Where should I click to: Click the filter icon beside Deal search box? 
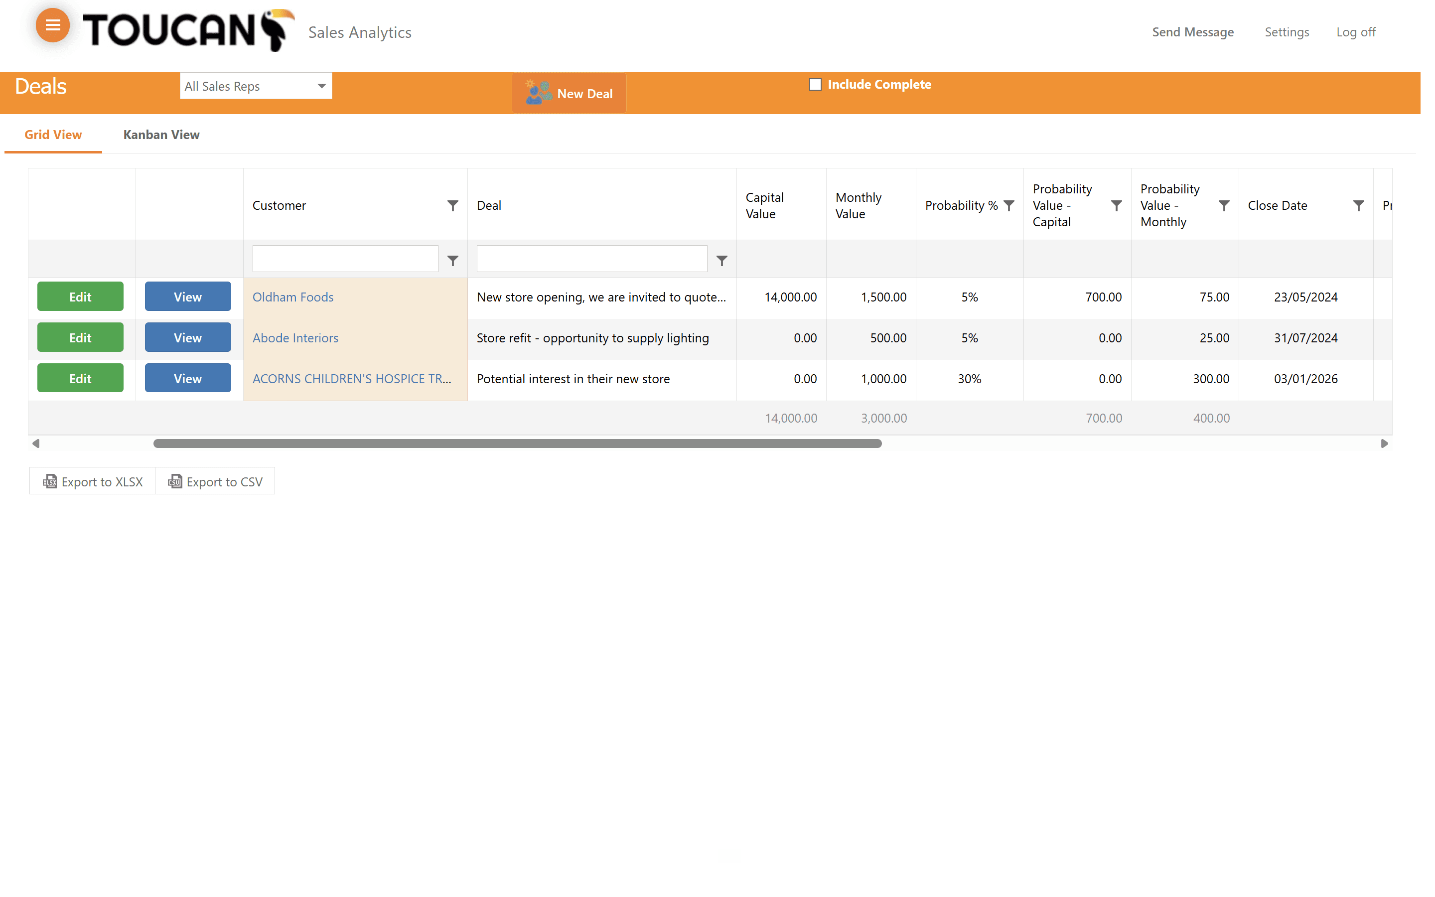click(721, 261)
